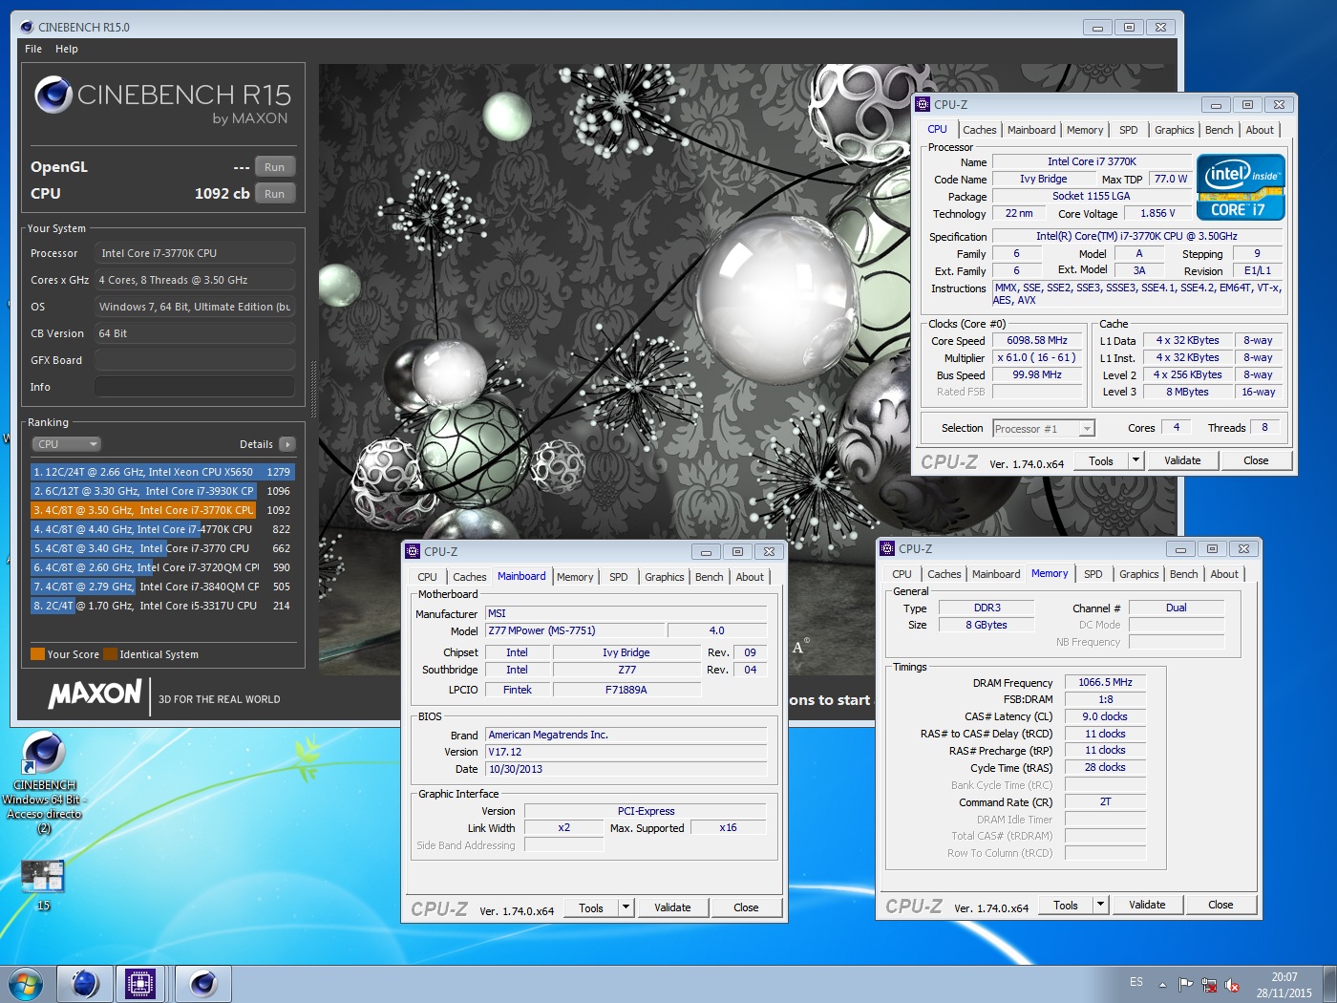Open the desktop image file named 15
This screenshot has height=1003, width=1337.
pyautogui.click(x=43, y=886)
